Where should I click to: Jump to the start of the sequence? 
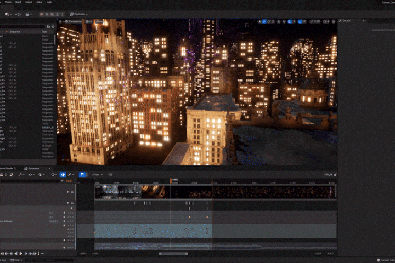(2, 254)
